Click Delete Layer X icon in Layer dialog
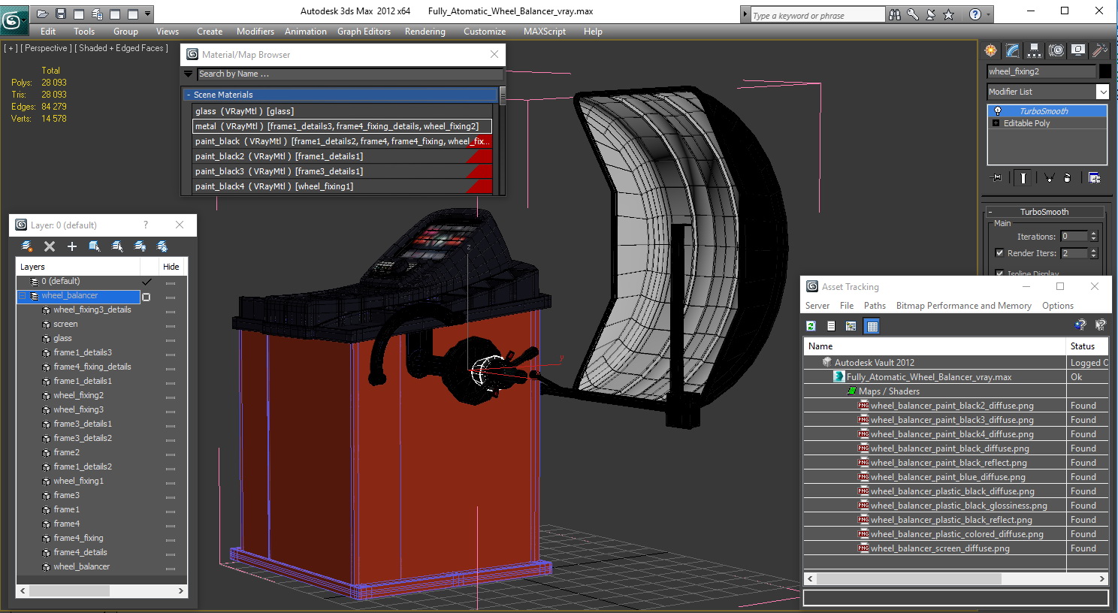 (x=50, y=246)
